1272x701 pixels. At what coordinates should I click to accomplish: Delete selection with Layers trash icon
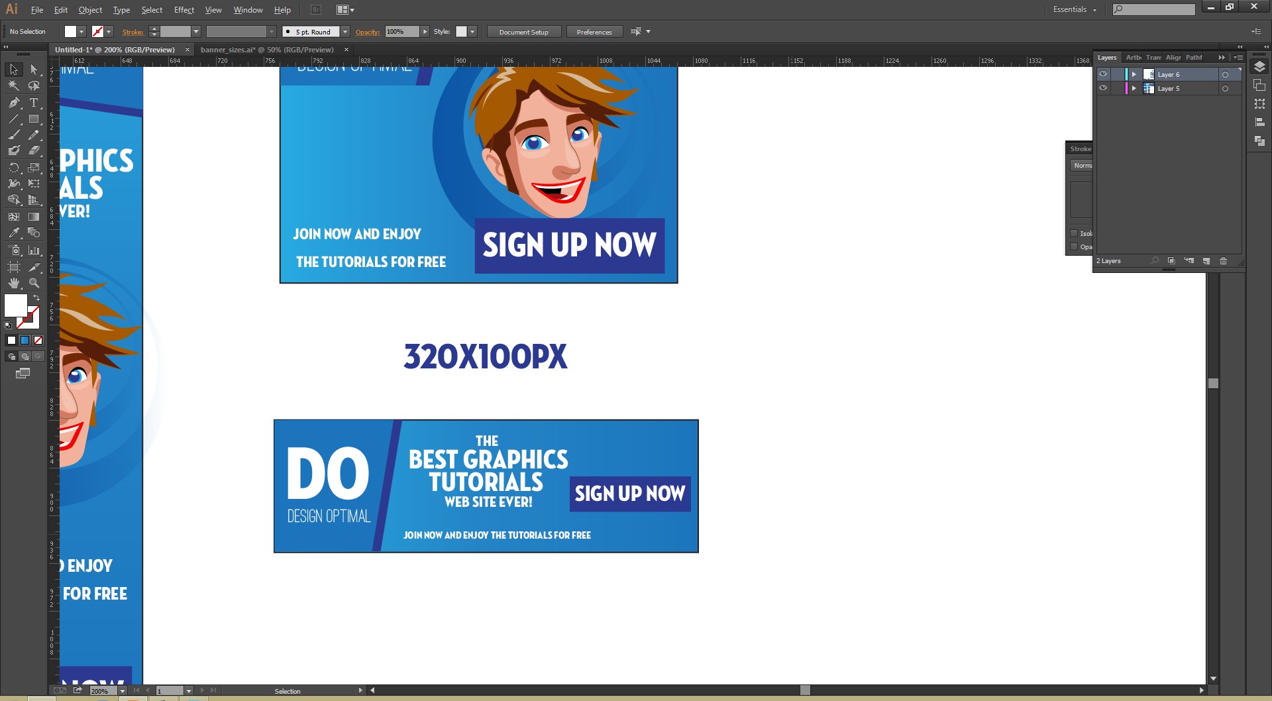pyautogui.click(x=1223, y=261)
